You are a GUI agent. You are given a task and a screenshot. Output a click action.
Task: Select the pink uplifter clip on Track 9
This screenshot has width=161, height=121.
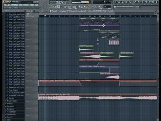point(110,76)
